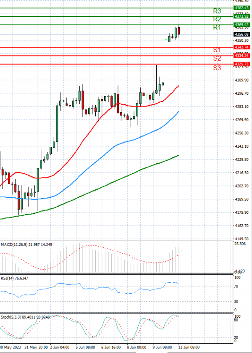Screen dimensions: 252x353
Task: Select the 4365.42 price tag
Action: (241, 25)
